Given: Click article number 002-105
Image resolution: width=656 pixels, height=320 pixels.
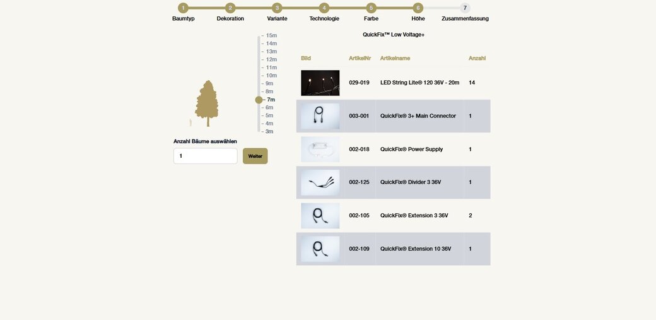Looking at the screenshot, I should click(x=359, y=216).
